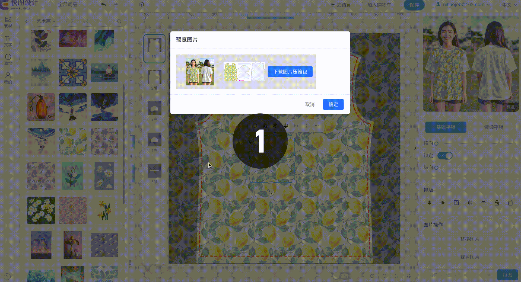Screen dimensions: 521x282
Task: Click the lock icon under 排版
Action: pyautogui.click(x=497, y=203)
